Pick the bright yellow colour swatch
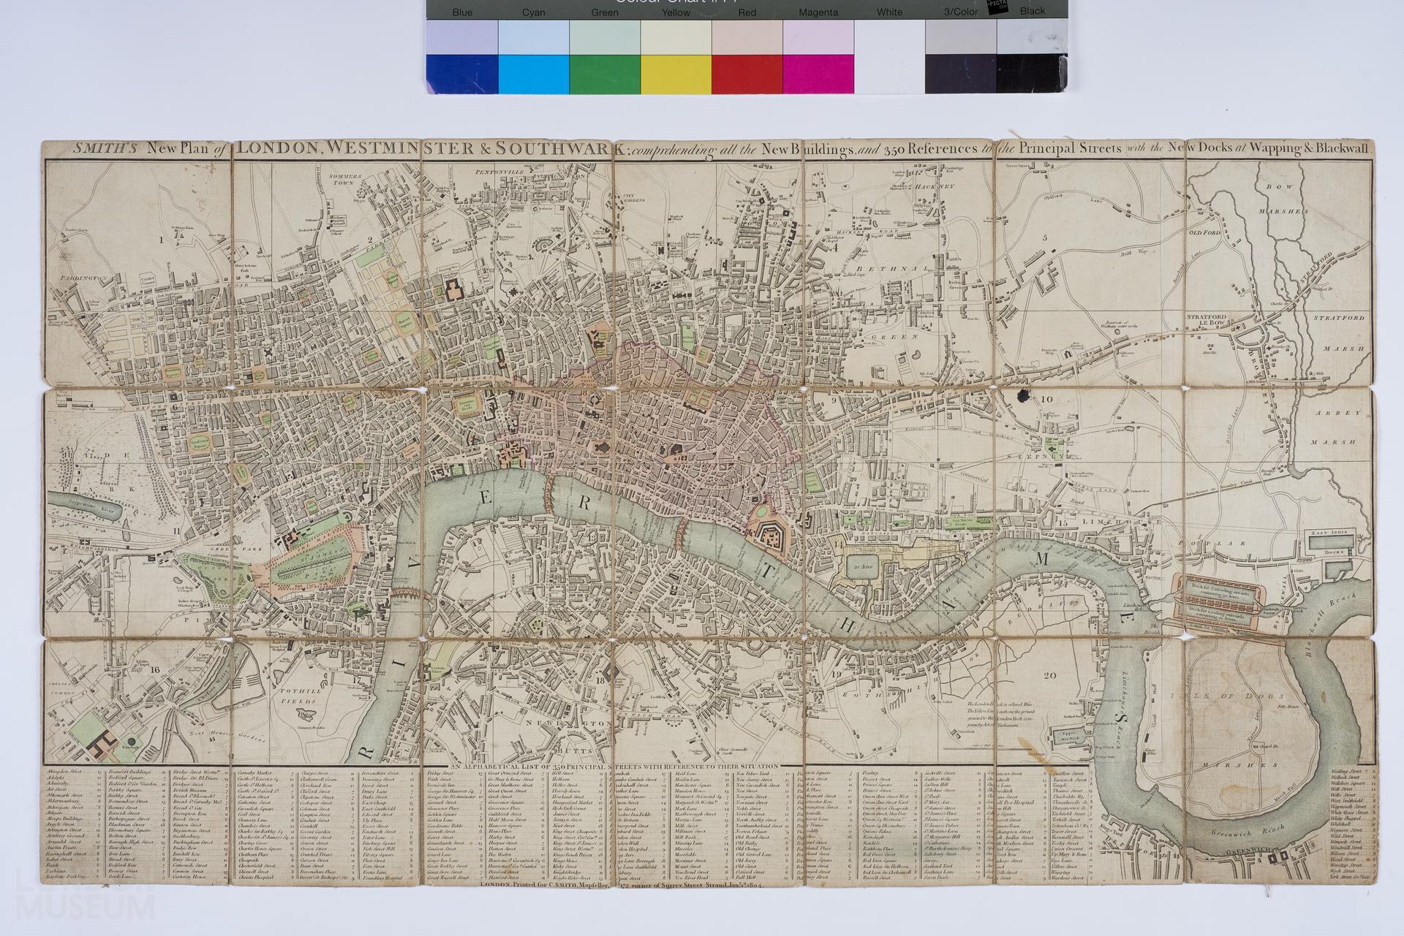The height and width of the screenshot is (936, 1404). [676, 73]
